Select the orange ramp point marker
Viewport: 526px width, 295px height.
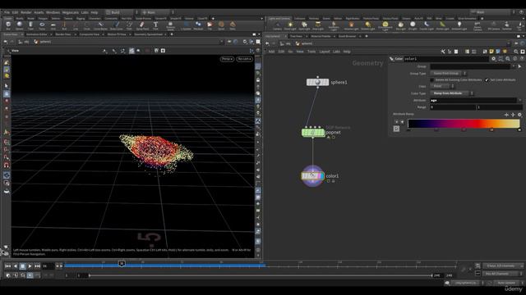point(491,129)
